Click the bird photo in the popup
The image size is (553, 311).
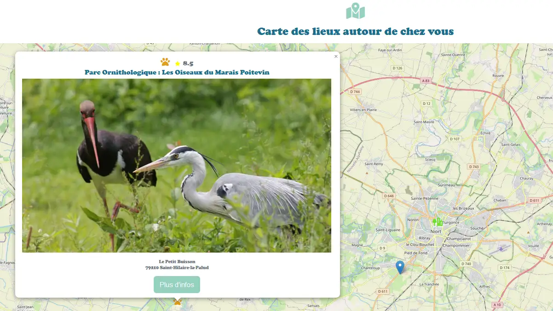(x=177, y=165)
